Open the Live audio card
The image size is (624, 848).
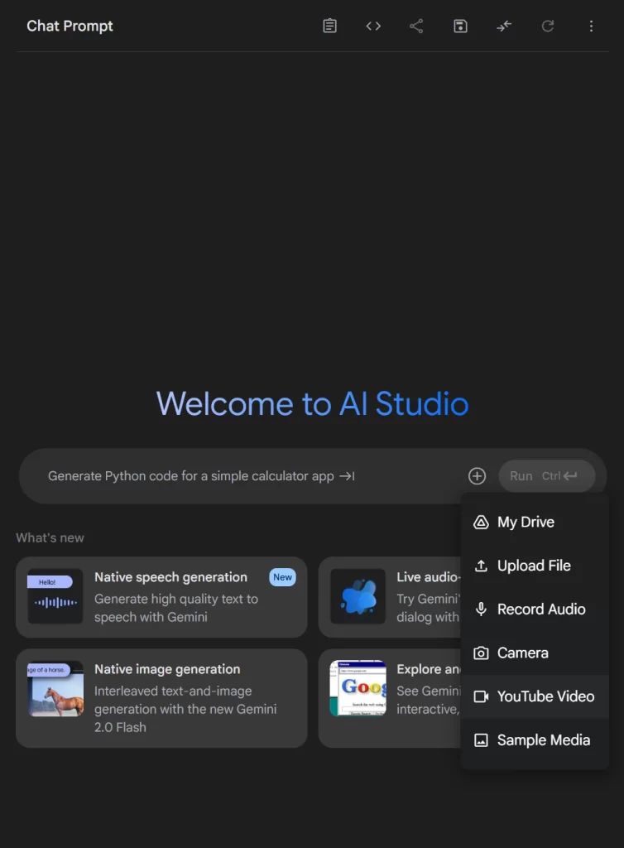[x=390, y=597]
